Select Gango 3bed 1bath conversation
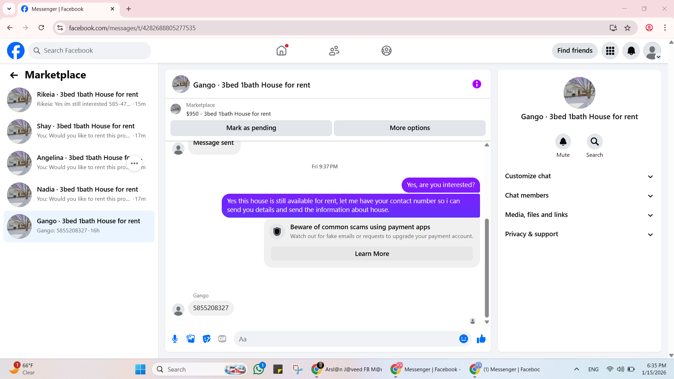Viewport: 674px width, 379px height. coord(79,226)
